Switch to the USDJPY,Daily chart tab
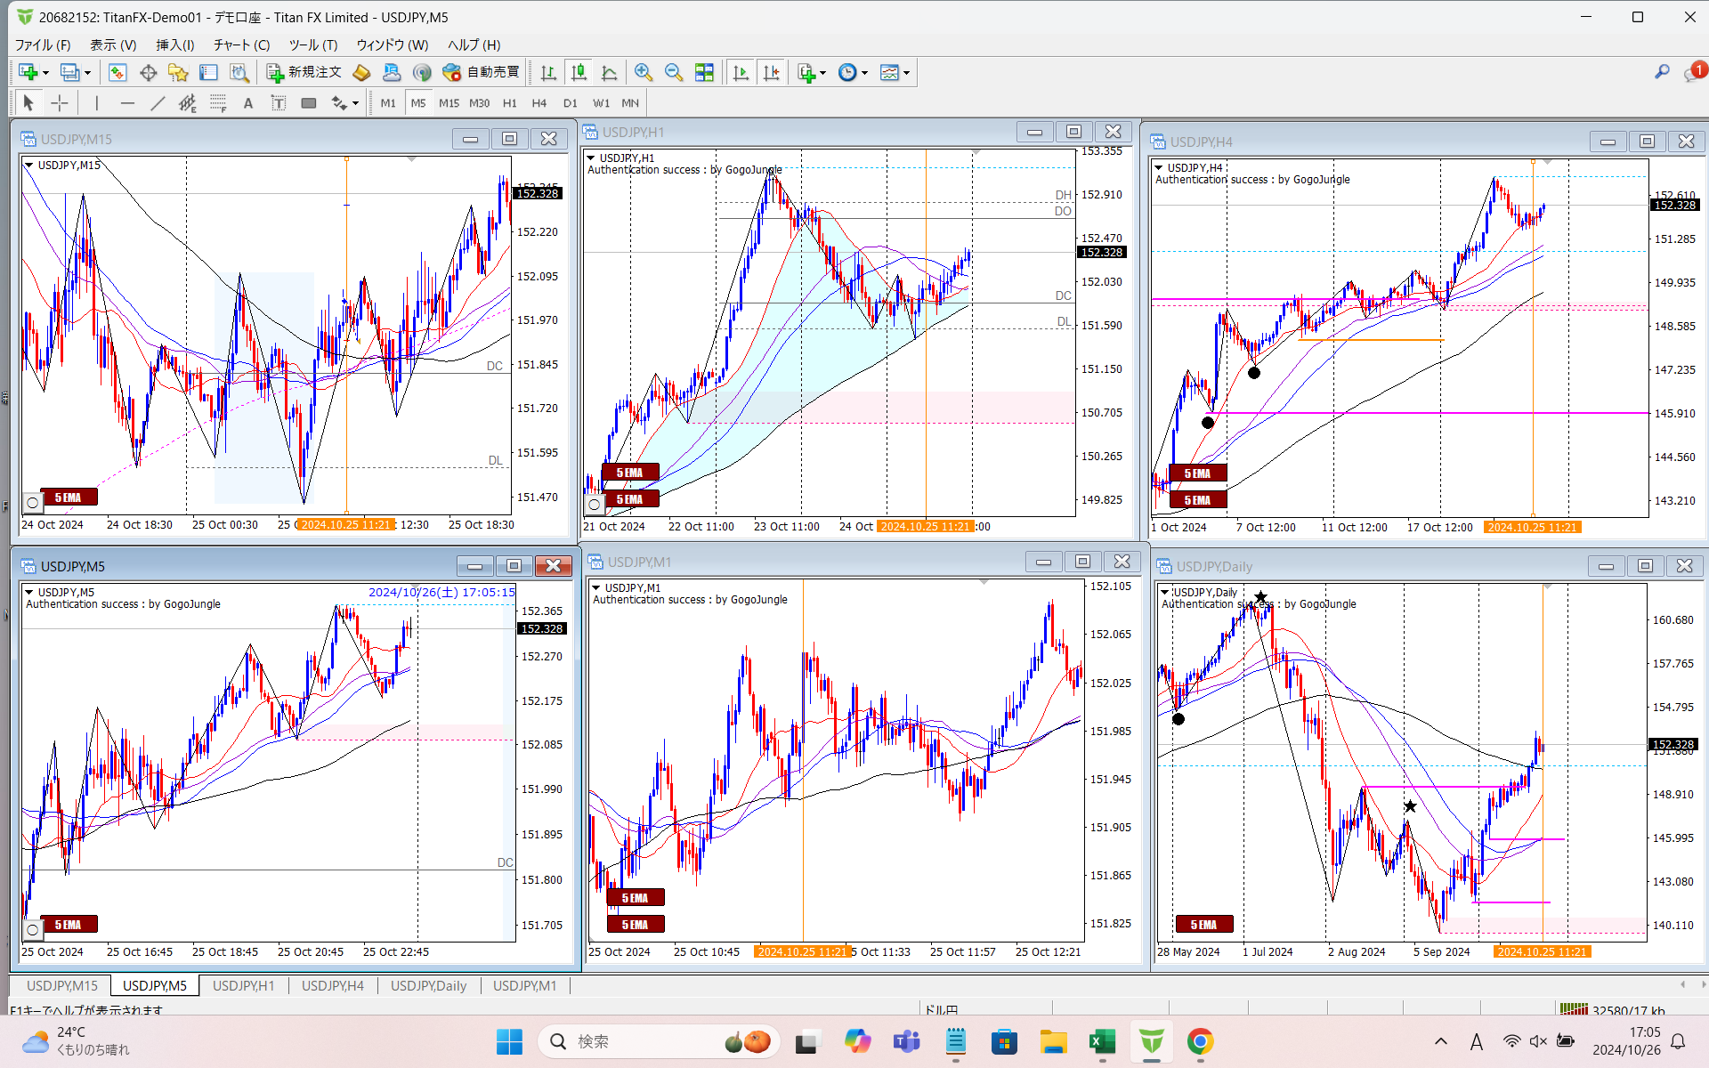The height and width of the screenshot is (1068, 1709). pyautogui.click(x=428, y=985)
